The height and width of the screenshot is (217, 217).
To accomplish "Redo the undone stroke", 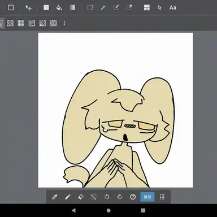I will [120, 197].
